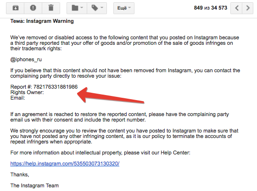Click the 849 из 34 573 counter
The image size is (257, 191).
pyautogui.click(x=211, y=8)
